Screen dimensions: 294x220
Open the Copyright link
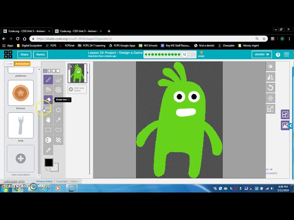click(x=62, y=181)
